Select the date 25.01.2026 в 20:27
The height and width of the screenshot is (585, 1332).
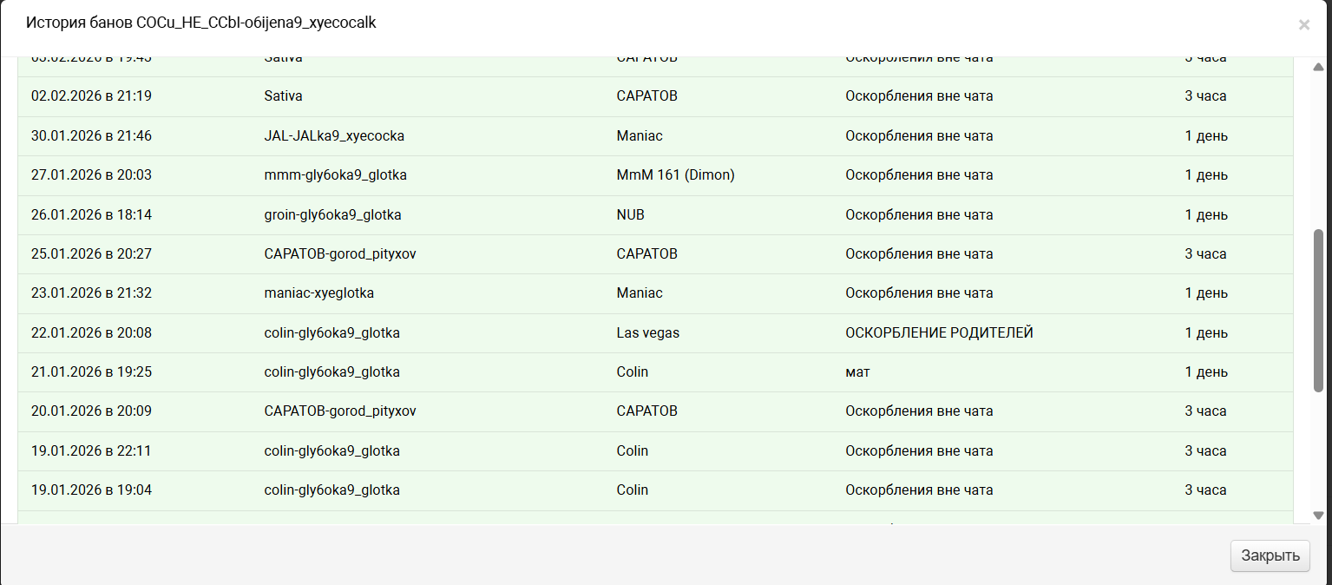point(91,254)
